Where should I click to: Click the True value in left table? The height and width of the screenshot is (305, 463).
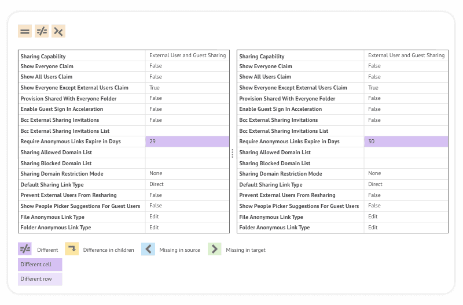click(x=155, y=88)
